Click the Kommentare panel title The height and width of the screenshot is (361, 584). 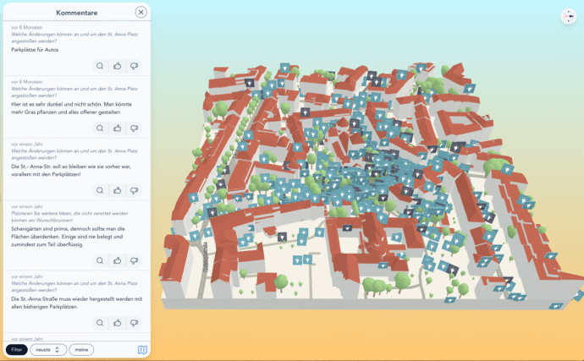77,13
